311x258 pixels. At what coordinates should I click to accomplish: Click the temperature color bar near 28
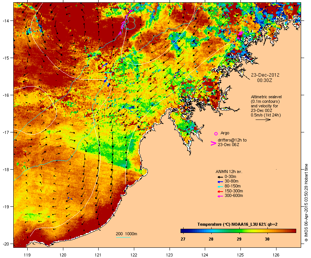[x=211, y=231]
